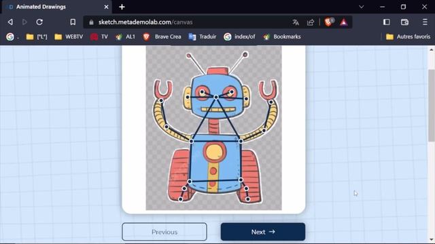Open the Brave Shields lion icon
435x244 pixels.
[x=328, y=22]
